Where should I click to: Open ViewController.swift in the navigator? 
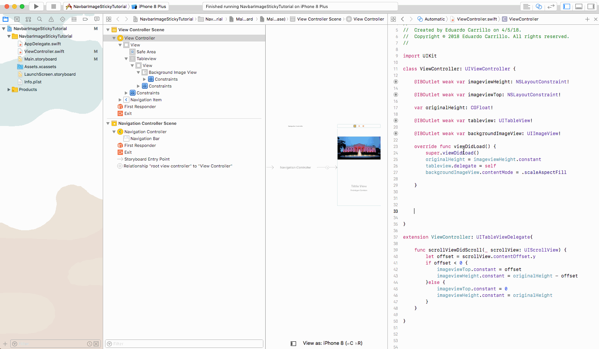click(x=44, y=51)
